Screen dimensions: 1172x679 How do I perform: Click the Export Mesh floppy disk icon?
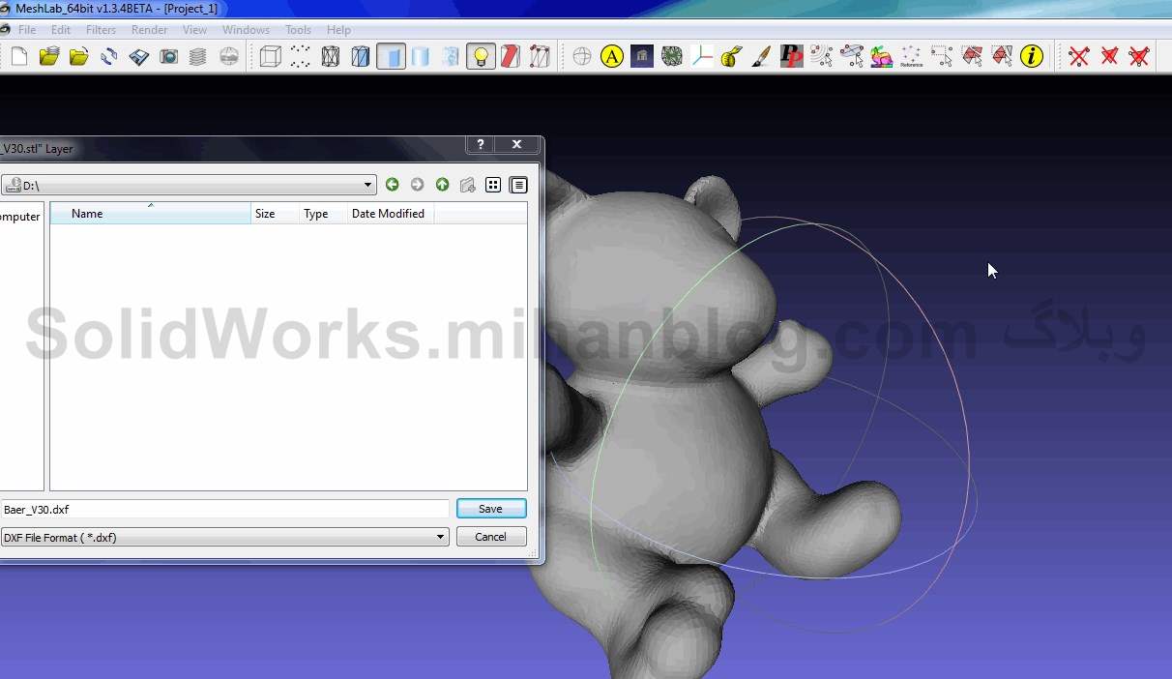tap(139, 57)
